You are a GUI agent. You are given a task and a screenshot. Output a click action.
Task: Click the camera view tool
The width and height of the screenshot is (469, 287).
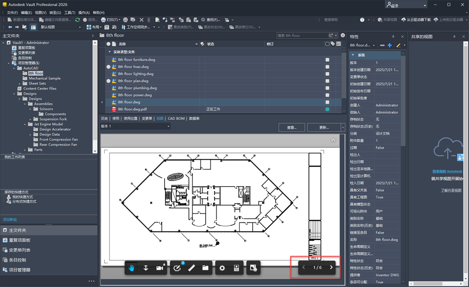pos(160,268)
